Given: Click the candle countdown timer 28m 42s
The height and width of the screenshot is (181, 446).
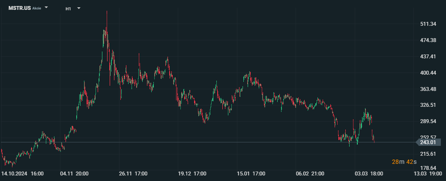Looking at the screenshot, I should 404,162.
